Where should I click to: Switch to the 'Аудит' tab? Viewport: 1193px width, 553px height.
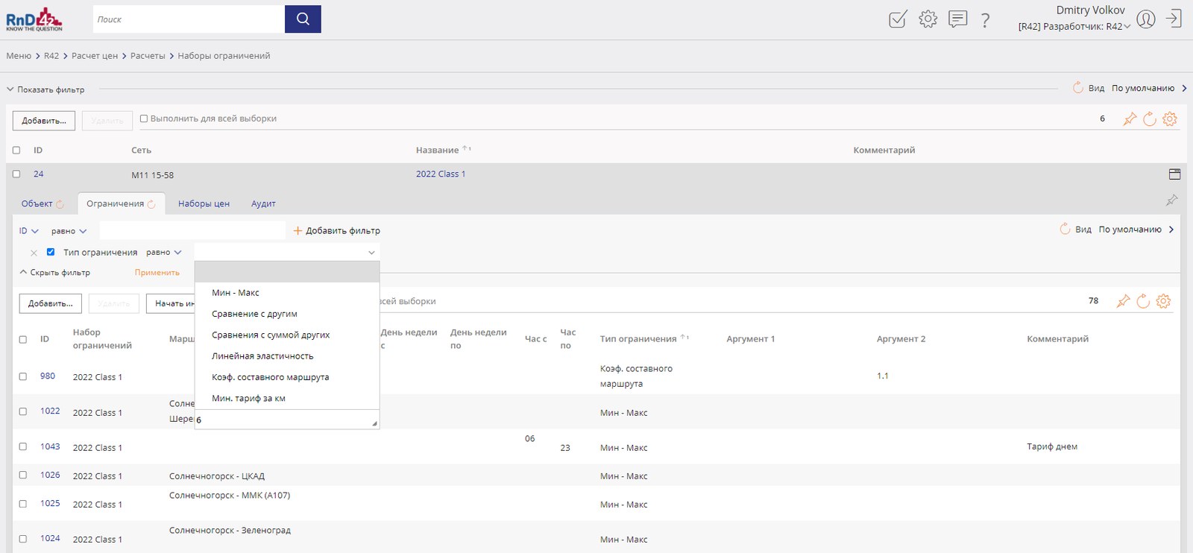click(263, 203)
